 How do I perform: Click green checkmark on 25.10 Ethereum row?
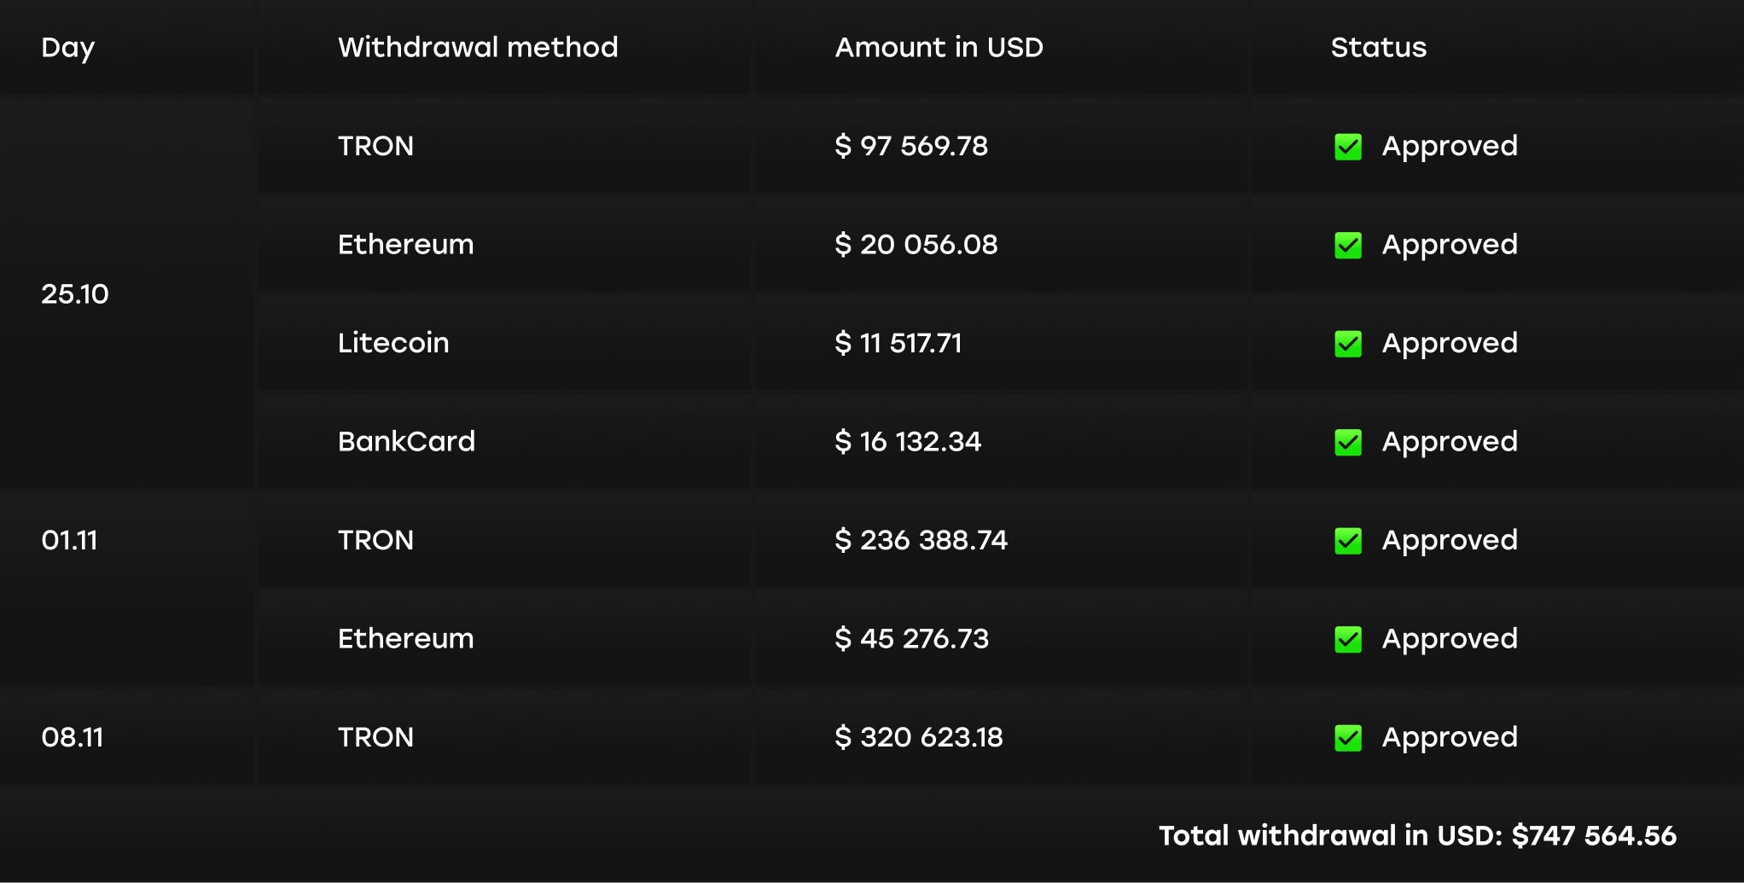pyautogui.click(x=1348, y=246)
